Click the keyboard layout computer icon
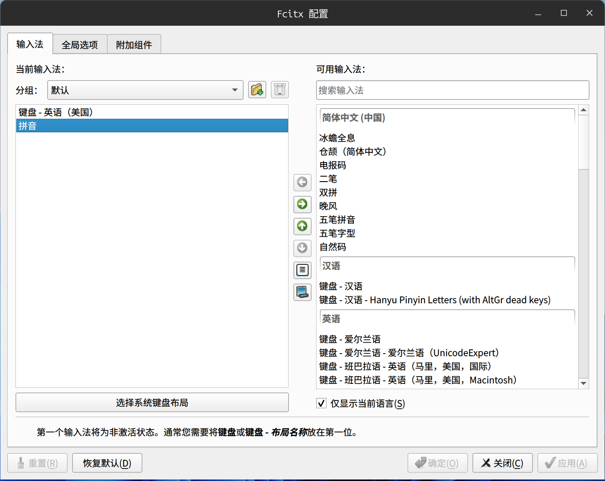The image size is (605, 481). 302,292
